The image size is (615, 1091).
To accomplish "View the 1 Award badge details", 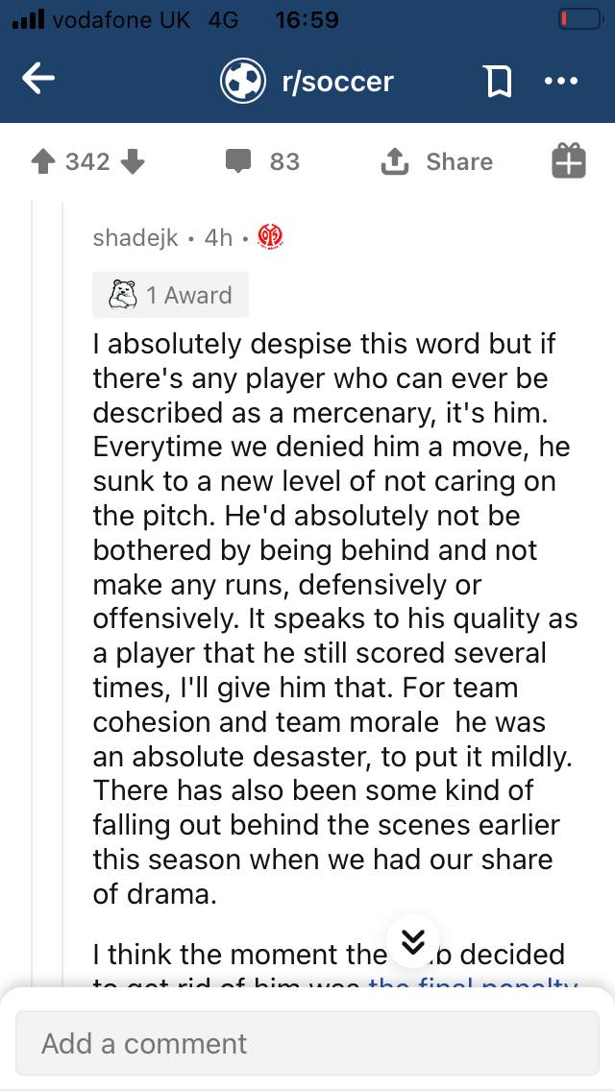I will point(187,295).
